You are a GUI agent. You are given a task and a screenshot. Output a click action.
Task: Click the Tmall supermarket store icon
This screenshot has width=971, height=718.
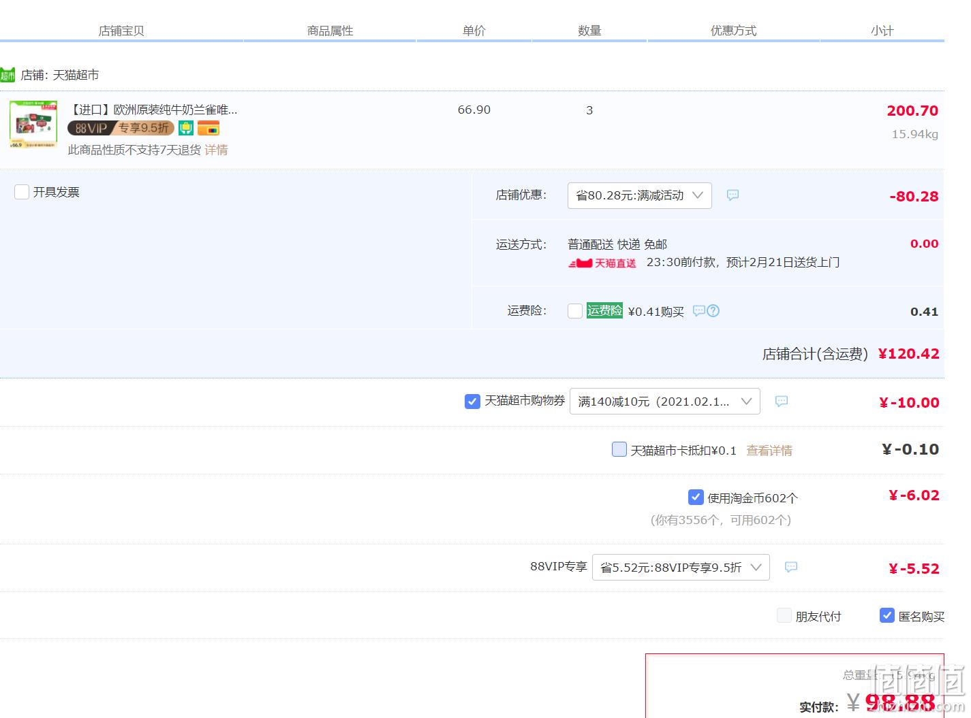coord(7,75)
